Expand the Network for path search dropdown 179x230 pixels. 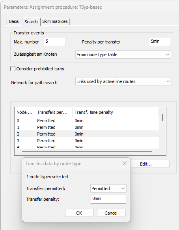point(123,81)
